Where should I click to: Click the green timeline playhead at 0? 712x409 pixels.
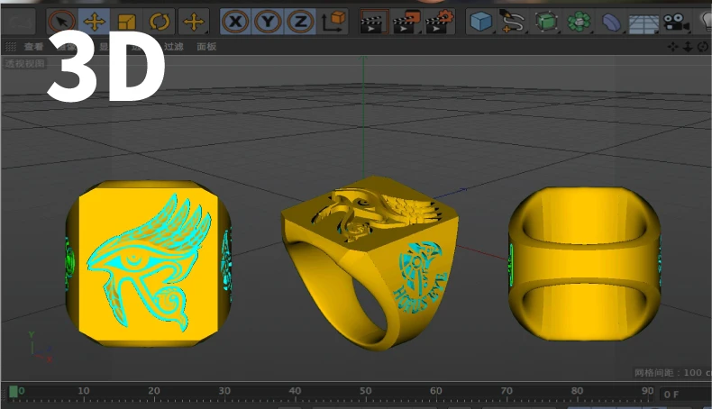[14, 391]
